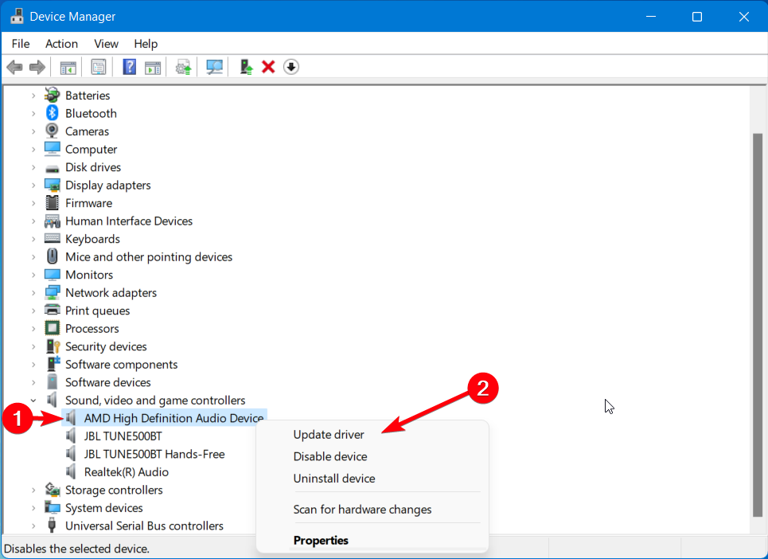
Task: Click the Security devices key icon
Action: [53, 346]
